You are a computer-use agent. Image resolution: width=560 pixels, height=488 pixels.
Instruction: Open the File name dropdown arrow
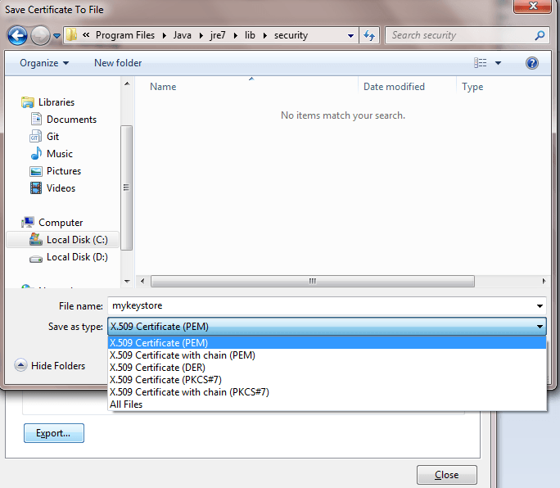(540, 306)
